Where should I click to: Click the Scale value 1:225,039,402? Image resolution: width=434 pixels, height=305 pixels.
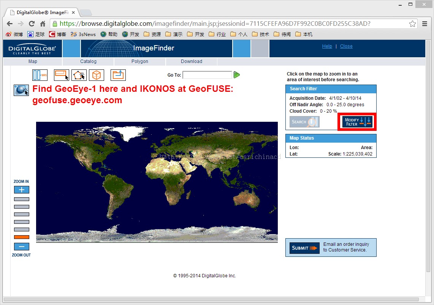point(357,154)
